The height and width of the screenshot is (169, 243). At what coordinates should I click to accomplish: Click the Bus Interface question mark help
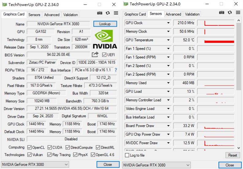pyautogui.click(x=116, y=70)
